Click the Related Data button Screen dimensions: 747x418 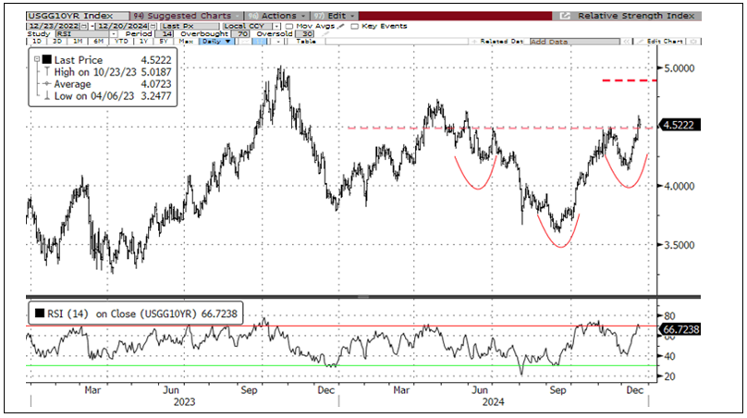[x=496, y=42]
